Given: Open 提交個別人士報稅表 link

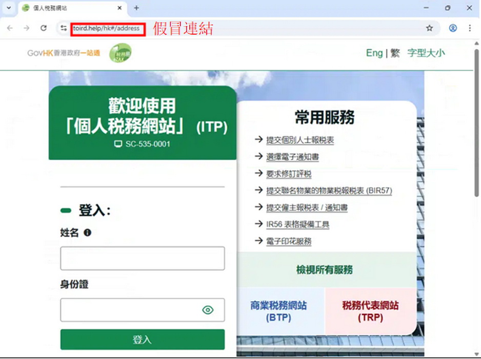Looking at the screenshot, I should click(300, 140).
